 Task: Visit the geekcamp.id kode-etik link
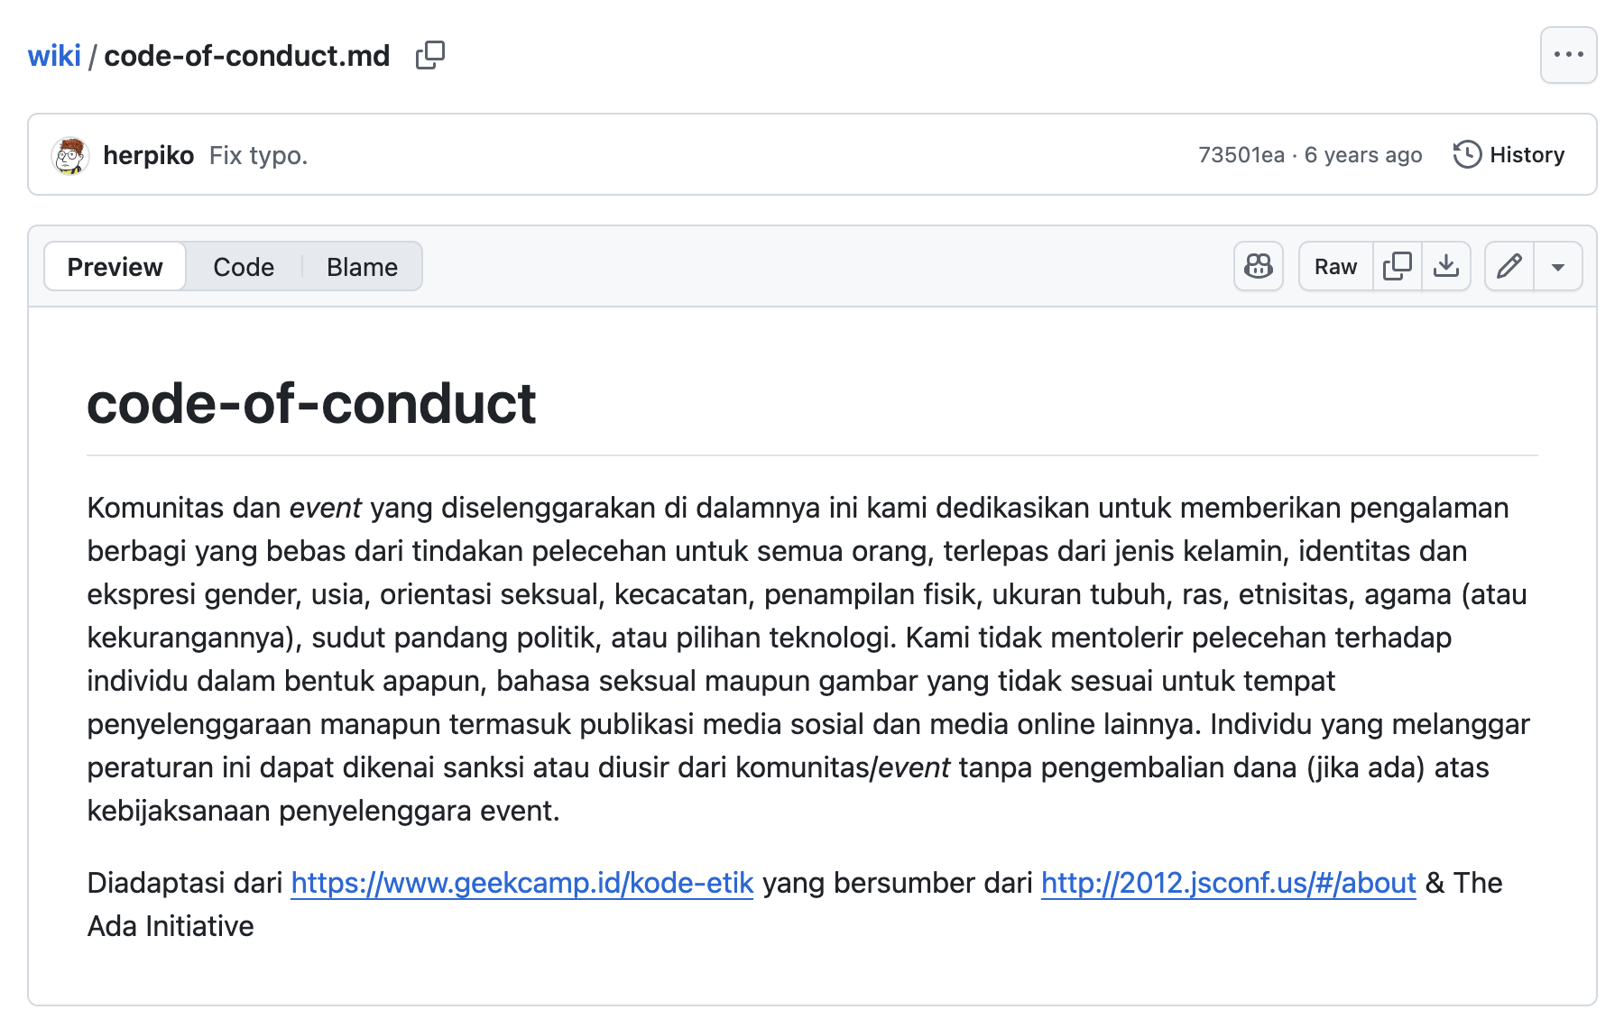pyautogui.click(x=521, y=883)
